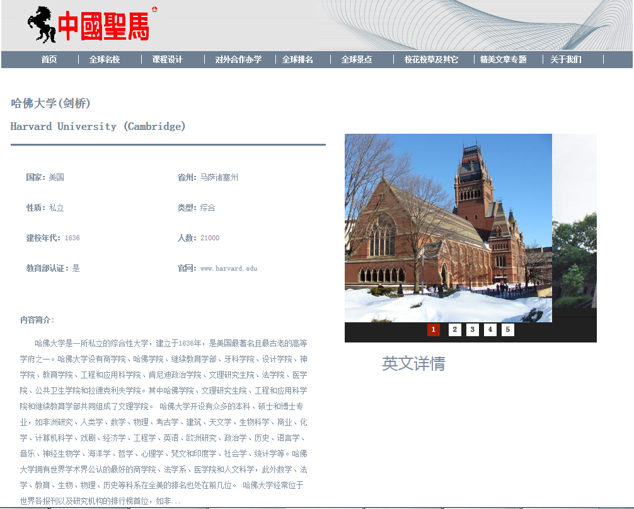Click the black horse logo icon
634x509 pixels.
click(41, 25)
